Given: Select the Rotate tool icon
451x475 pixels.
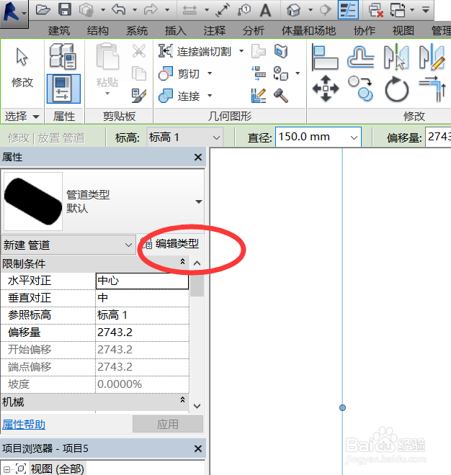Looking at the screenshot, I should (x=396, y=89).
